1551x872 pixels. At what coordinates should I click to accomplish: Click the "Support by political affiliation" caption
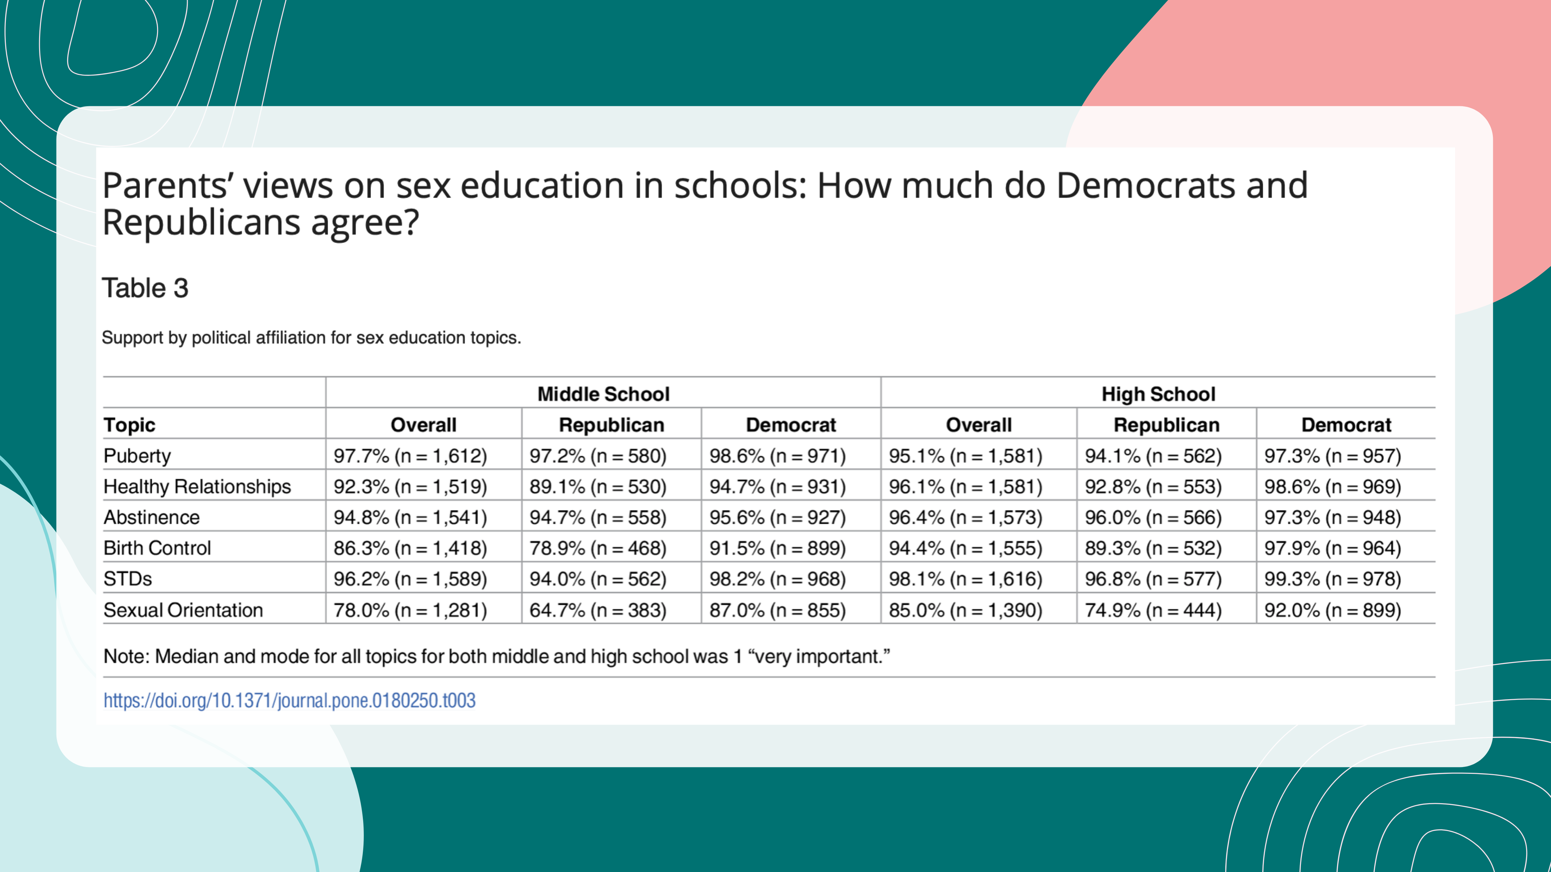[311, 337]
